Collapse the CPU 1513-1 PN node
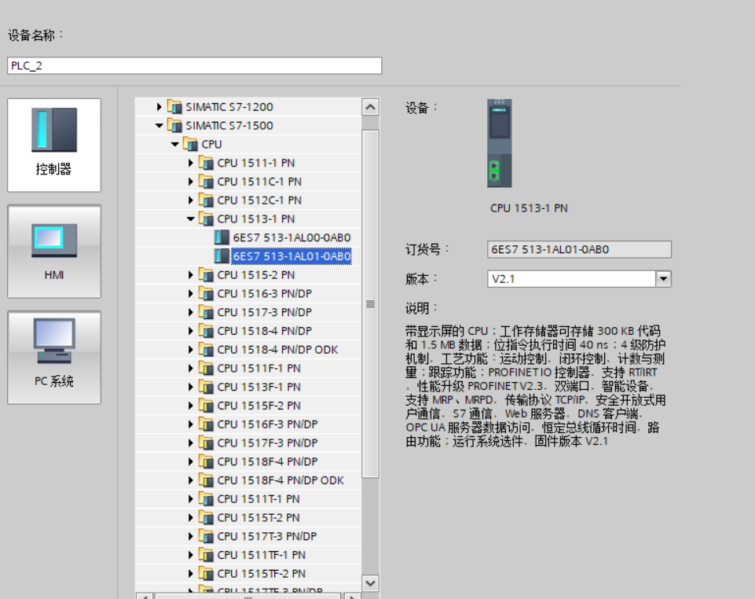Image resolution: width=755 pixels, height=599 pixels. pos(190,219)
